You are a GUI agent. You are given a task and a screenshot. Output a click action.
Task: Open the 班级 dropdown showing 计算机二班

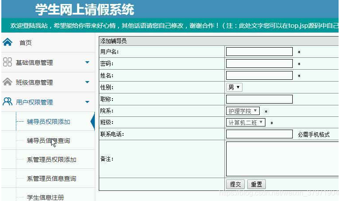click(246, 123)
